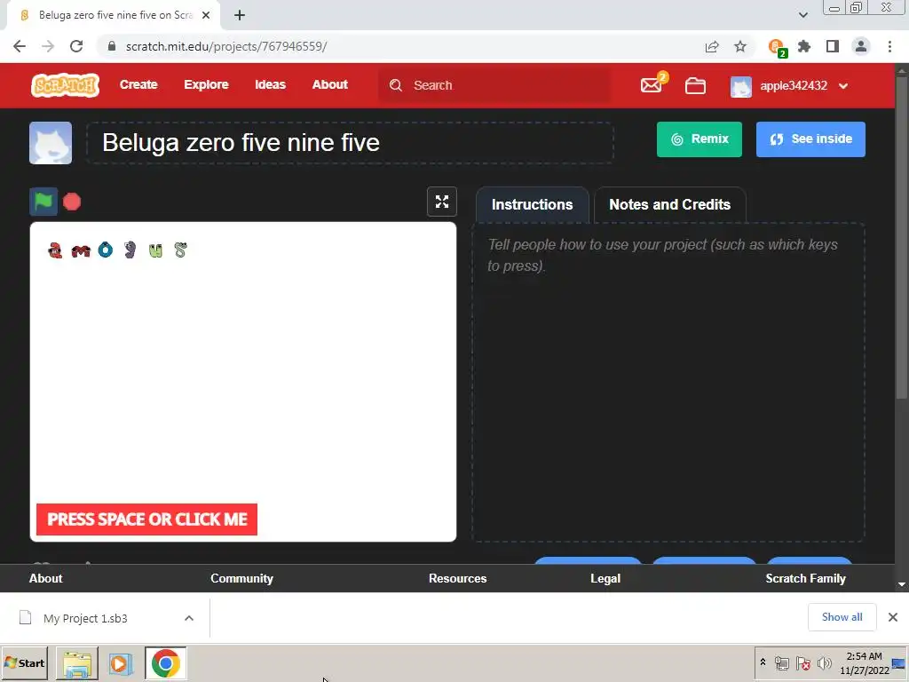Open the Chrome extensions puzzle icon
The height and width of the screenshot is (682, 909).
point(804,46)
